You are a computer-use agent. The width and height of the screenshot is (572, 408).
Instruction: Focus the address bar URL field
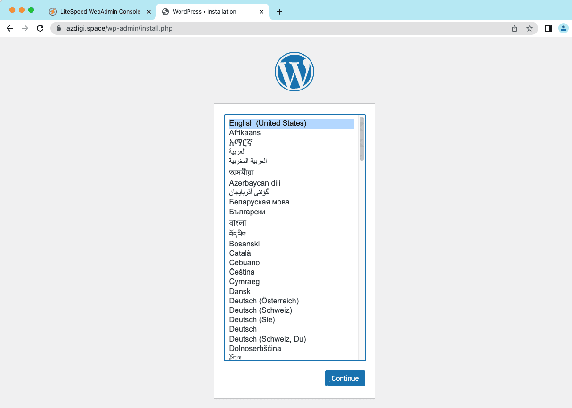(283, 28)
